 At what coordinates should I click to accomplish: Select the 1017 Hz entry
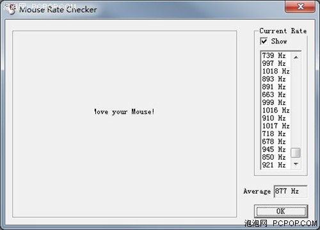click(275, 126)
